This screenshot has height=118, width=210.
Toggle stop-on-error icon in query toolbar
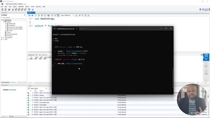[x=49, y=15]
